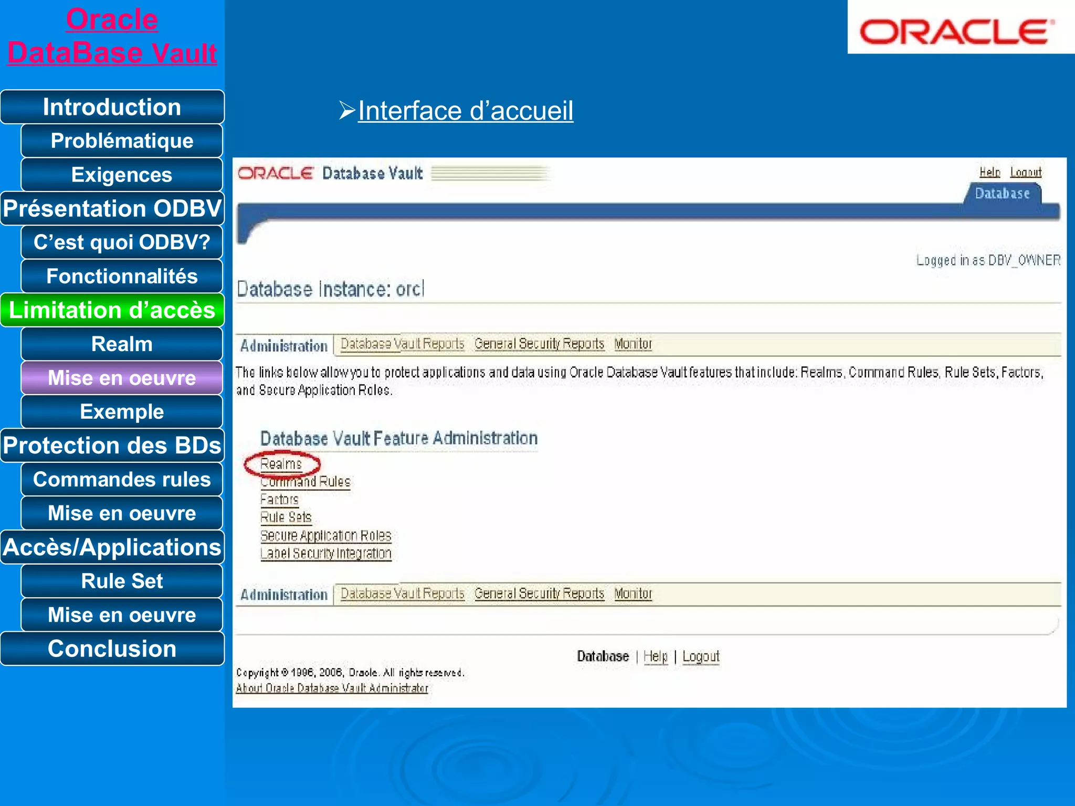Image resolution: width=1075 pixels, height=806 pixels.
Task: Jump to the Protection des BDs section
Action: (112, 446)
